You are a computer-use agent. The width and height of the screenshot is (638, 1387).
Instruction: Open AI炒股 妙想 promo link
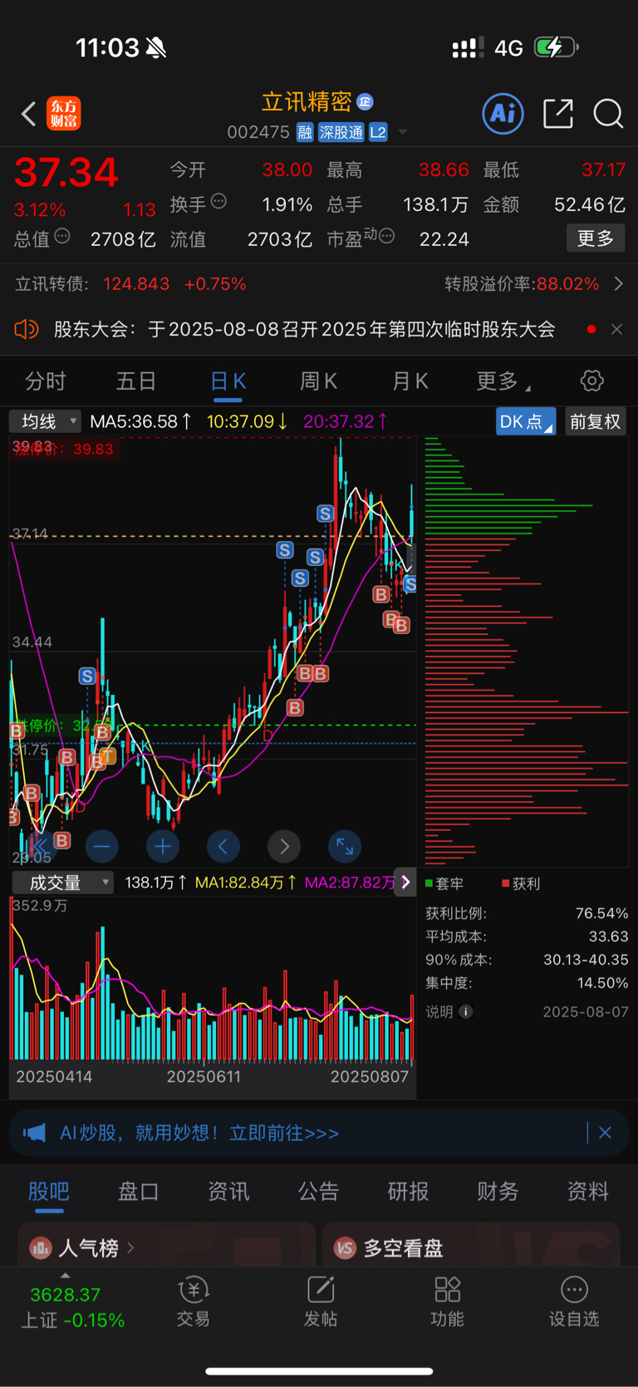pos(199,1134)
